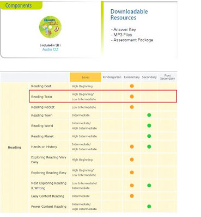Click the Audio CD disc image
Screen dimensions: 201x217
(50, 27)
